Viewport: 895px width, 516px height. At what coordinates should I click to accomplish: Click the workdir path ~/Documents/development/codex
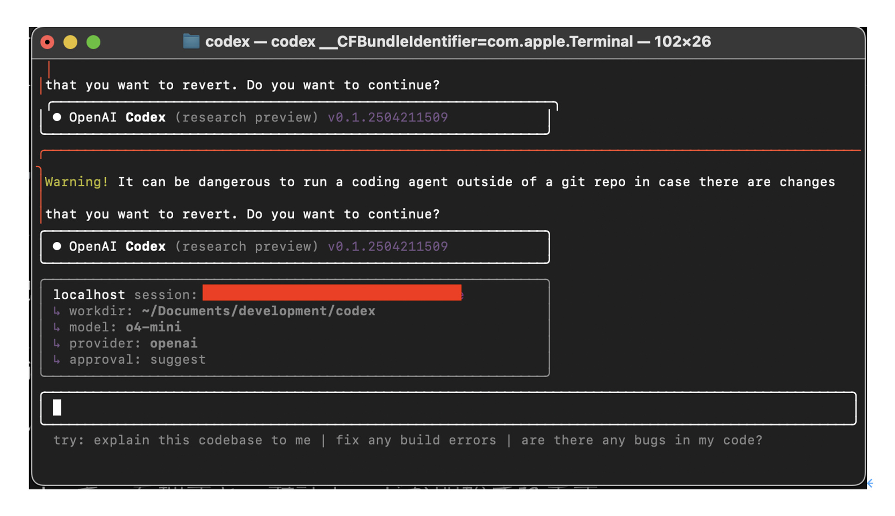tap(259, 311)
